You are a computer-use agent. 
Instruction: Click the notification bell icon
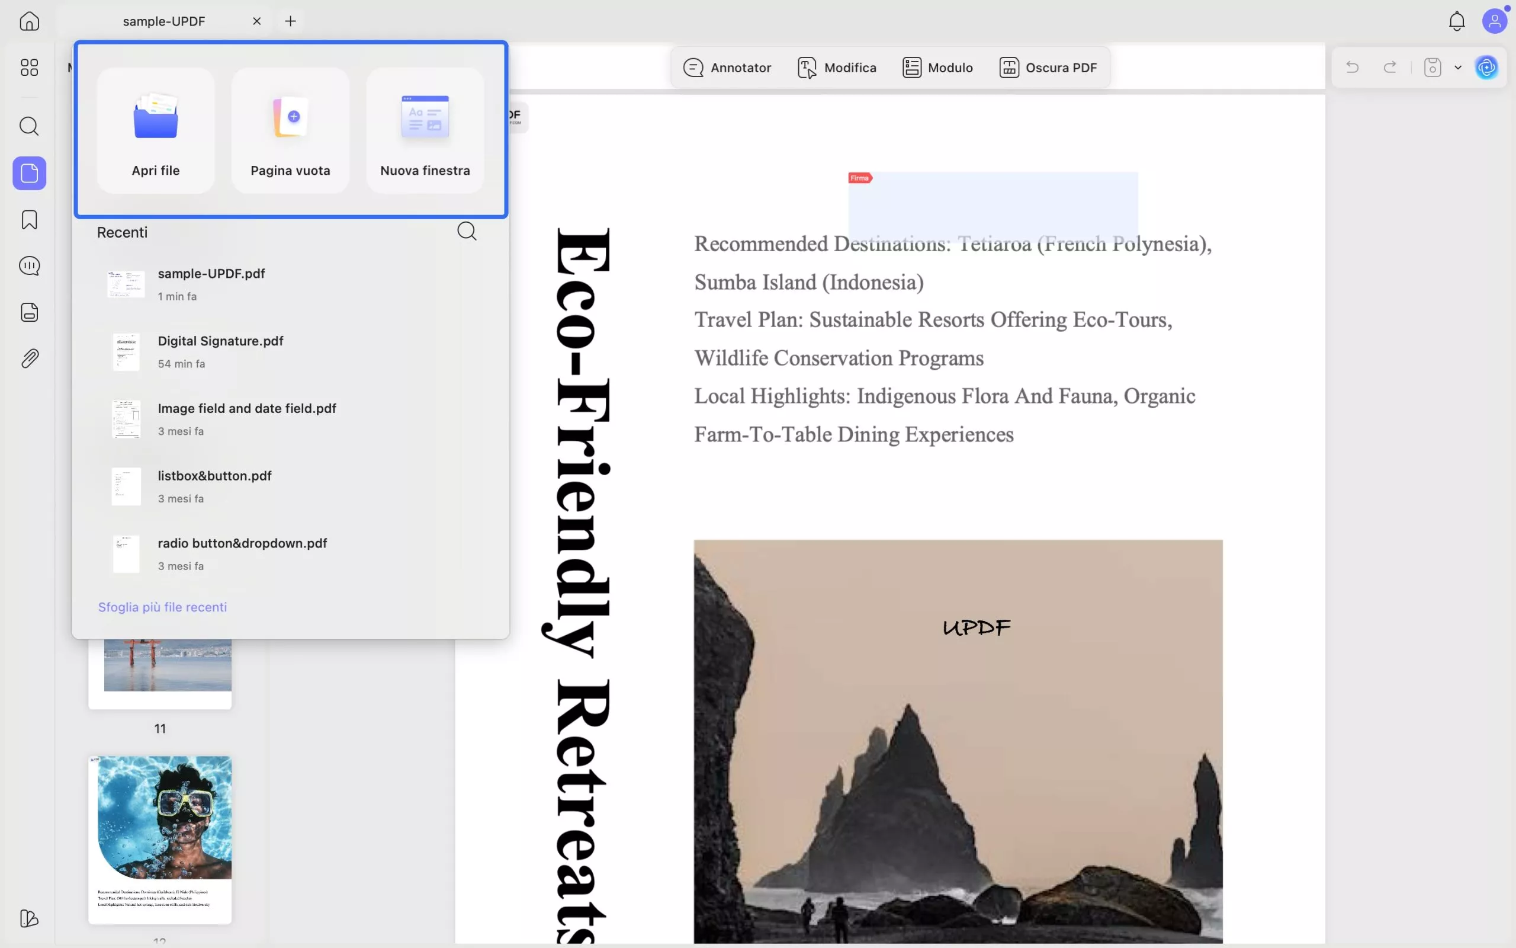pyautogui.click(x=1457, y=21)
